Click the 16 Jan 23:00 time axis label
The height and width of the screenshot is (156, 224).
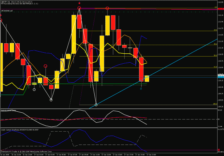(x=28, y=155)
